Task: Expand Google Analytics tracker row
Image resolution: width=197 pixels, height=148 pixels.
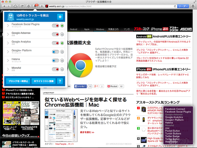Action: 8,43
